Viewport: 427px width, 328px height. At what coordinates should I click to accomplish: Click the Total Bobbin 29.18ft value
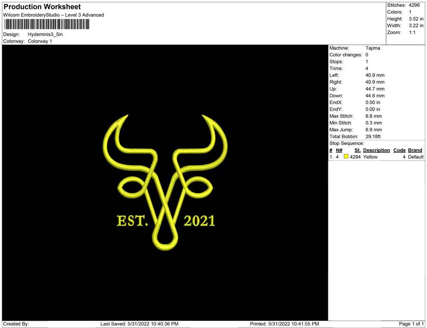(x=374, y=136)
